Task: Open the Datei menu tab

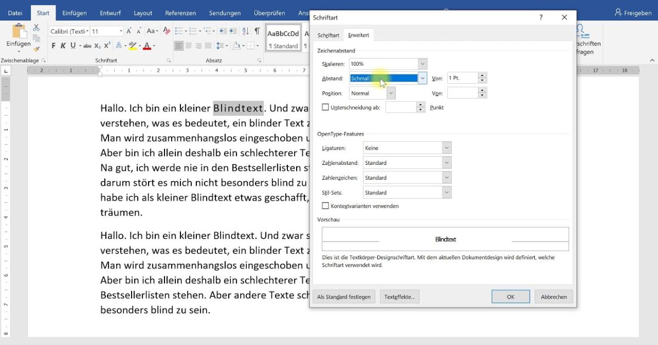Action: (15, 13)
